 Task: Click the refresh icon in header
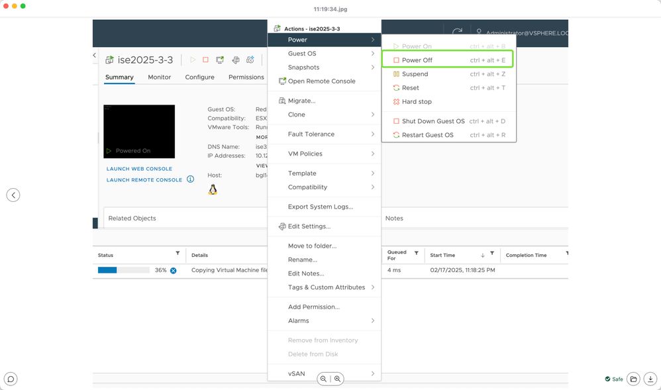(457, 32)
